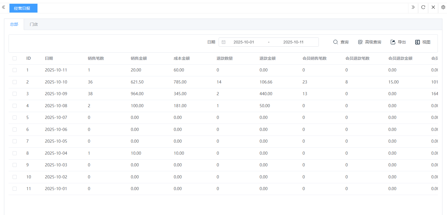
Task: Select the checkbox for row 2025-10-04
Action: click(15, 153)
